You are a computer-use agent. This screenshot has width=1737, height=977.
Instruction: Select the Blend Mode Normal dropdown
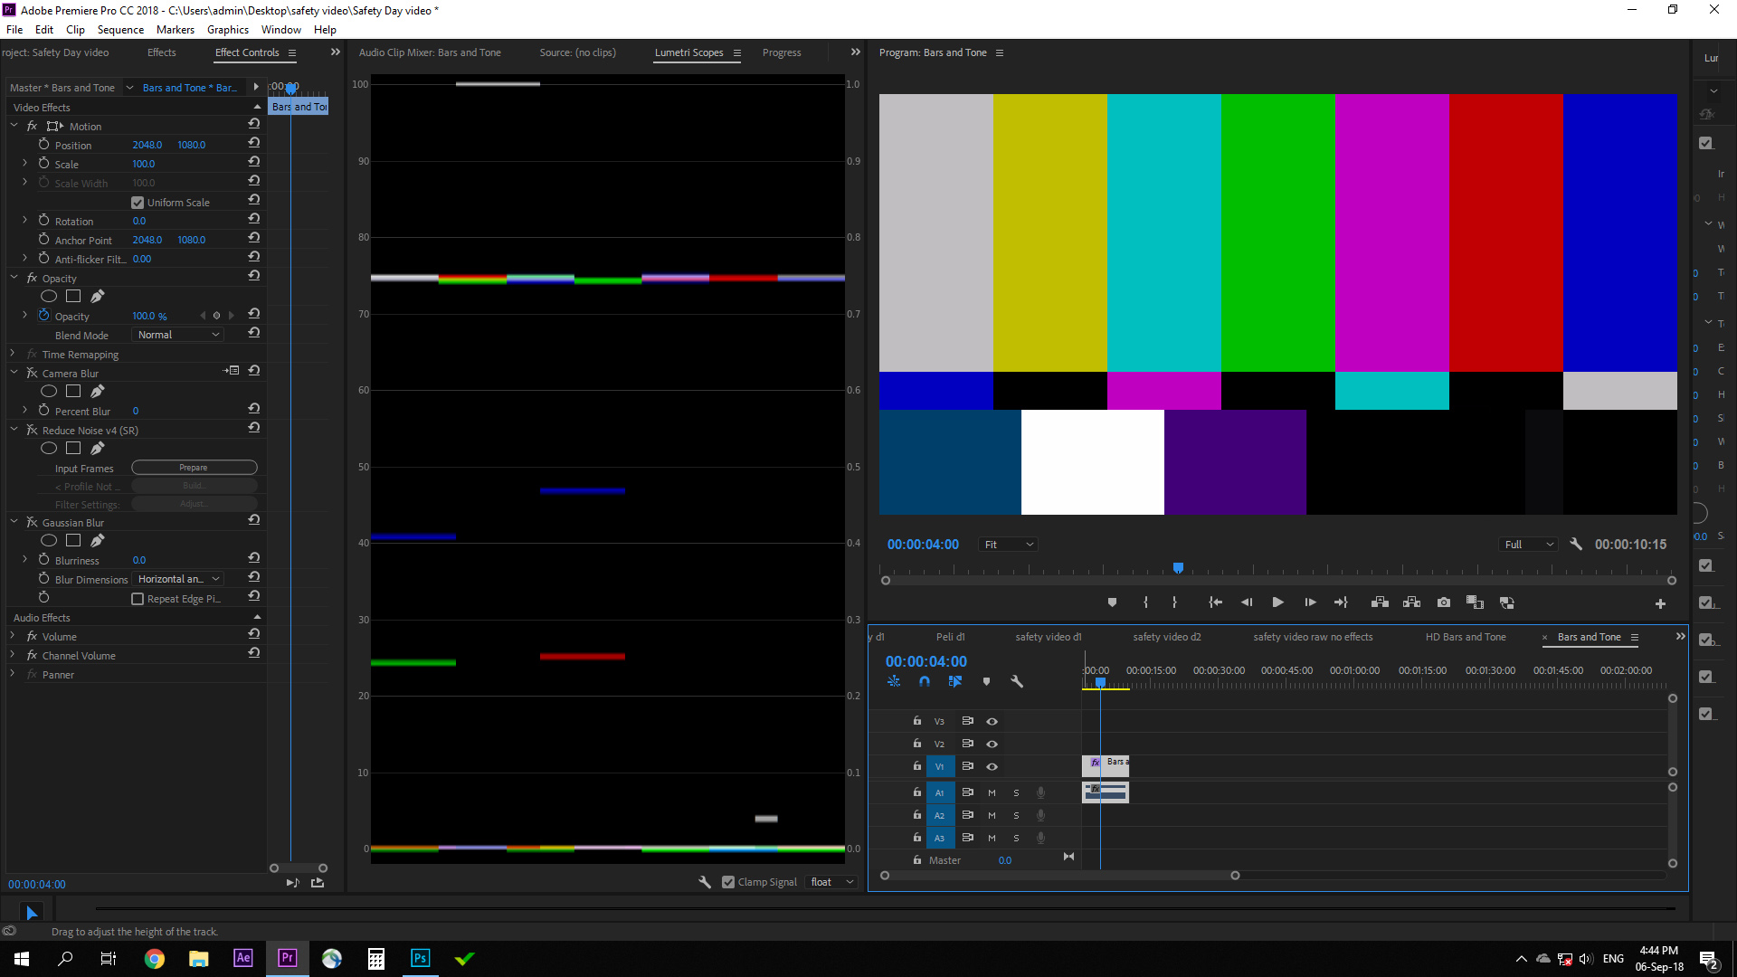tap(176, 334)
